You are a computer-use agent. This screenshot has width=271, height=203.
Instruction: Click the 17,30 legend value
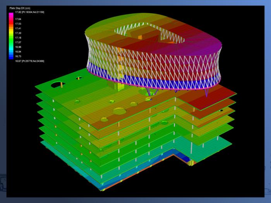[x=18, y=33]
